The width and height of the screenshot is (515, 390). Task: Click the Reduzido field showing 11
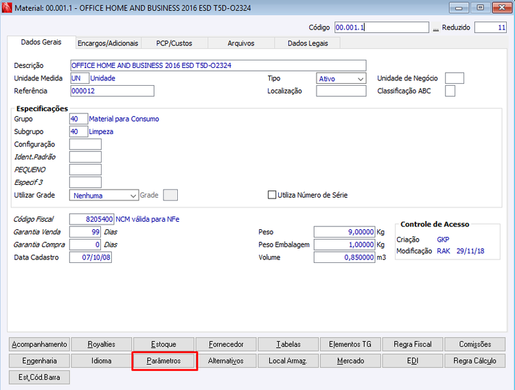490,27
